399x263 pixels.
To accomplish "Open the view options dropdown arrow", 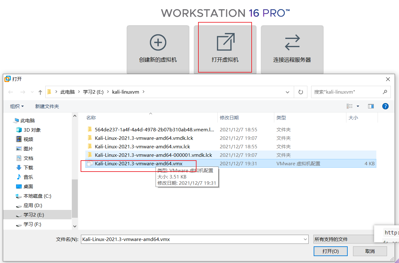I will click(358, 107).
